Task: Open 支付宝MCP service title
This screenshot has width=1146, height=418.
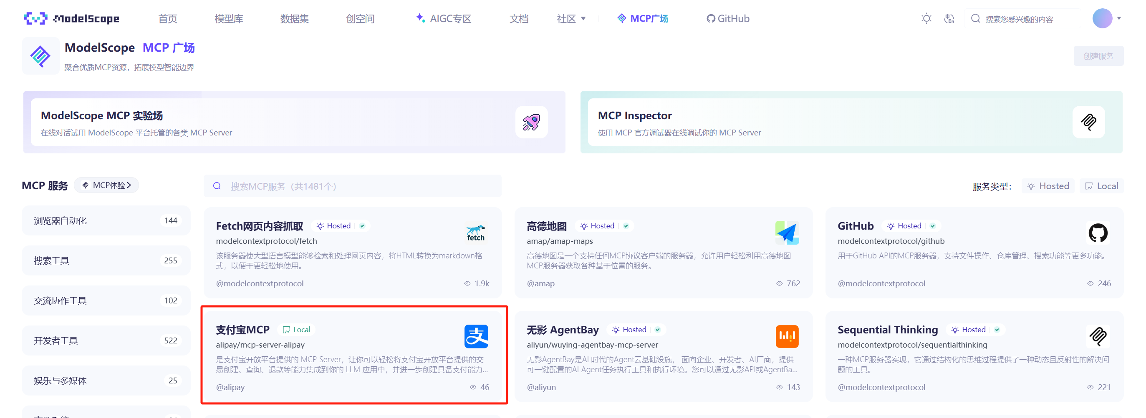Action: 243,330
